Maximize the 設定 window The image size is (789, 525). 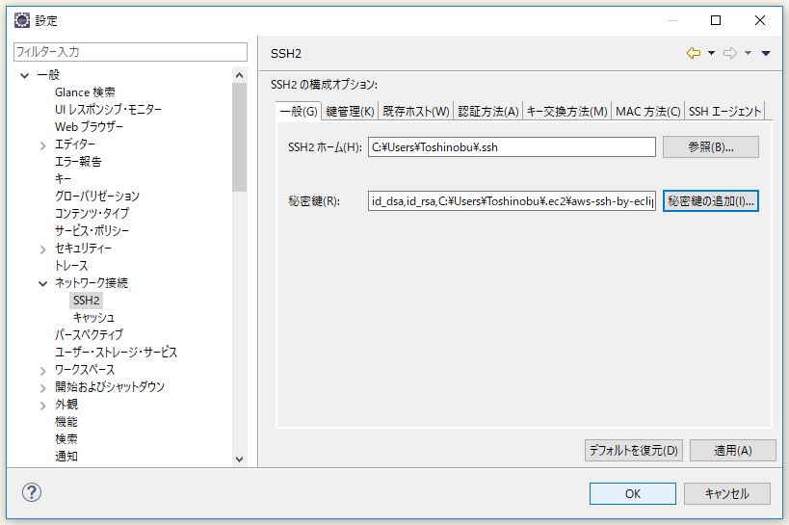coord(716,20)
